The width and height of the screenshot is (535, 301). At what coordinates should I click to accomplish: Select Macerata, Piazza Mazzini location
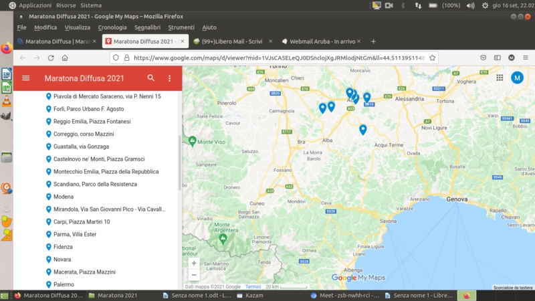pos(84,272)
